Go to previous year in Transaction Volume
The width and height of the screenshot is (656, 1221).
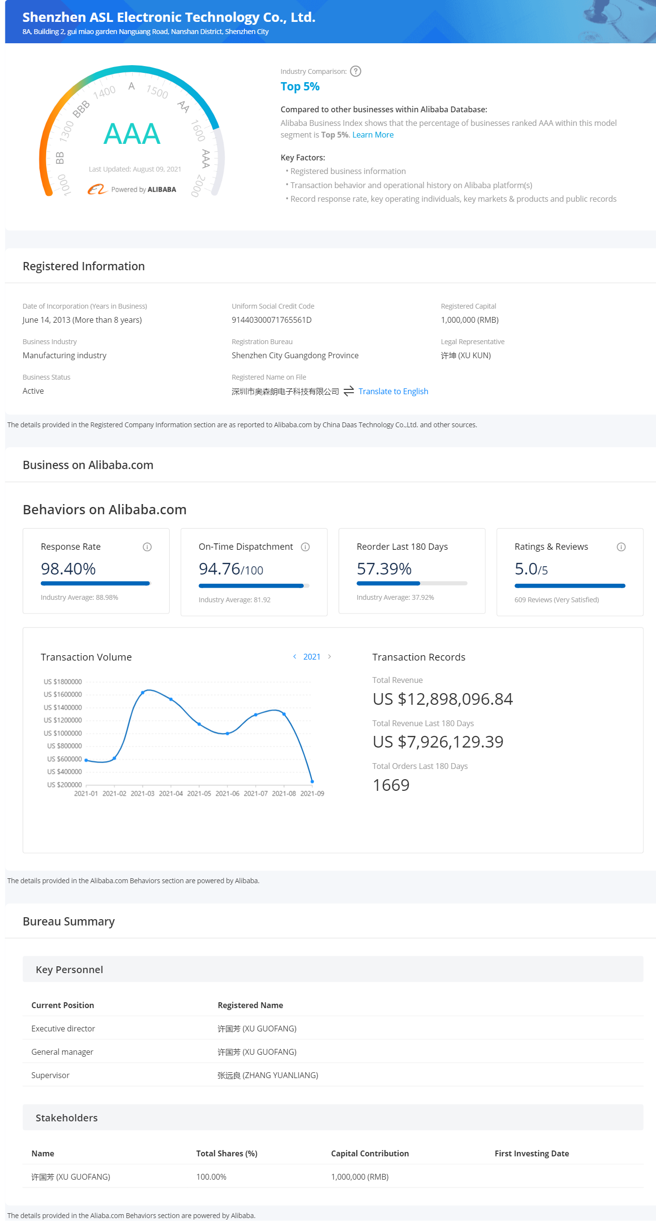pyautogui.click(x=294, y=657)
